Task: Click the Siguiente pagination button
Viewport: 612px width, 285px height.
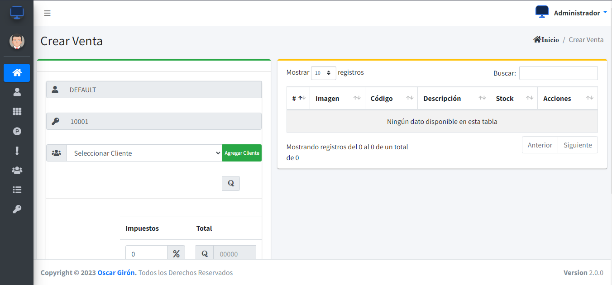Action: [578, 145]
